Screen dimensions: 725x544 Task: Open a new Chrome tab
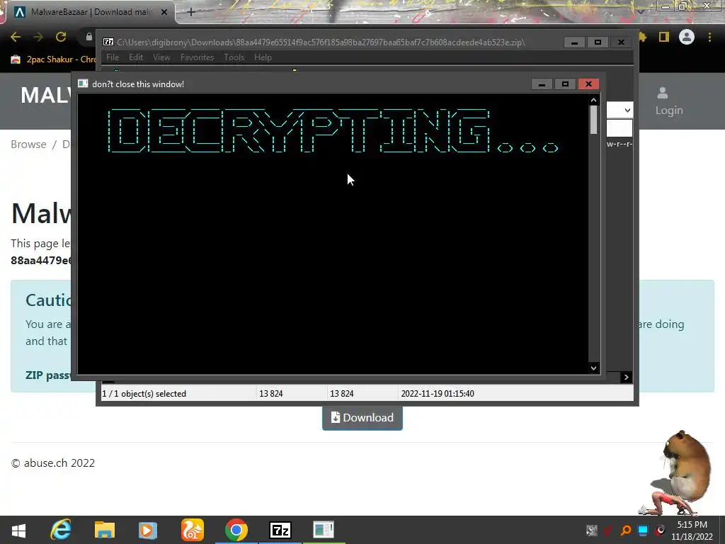click(191, 13)
